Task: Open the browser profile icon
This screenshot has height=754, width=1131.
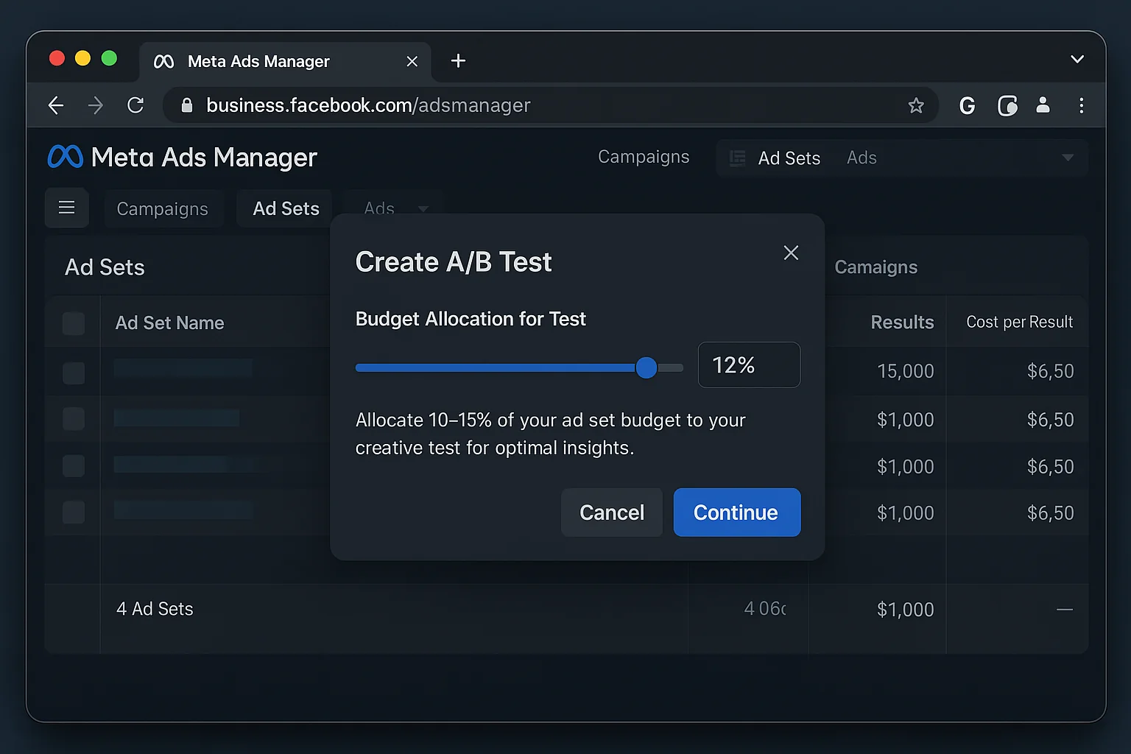Action: tap(1043, 105)
